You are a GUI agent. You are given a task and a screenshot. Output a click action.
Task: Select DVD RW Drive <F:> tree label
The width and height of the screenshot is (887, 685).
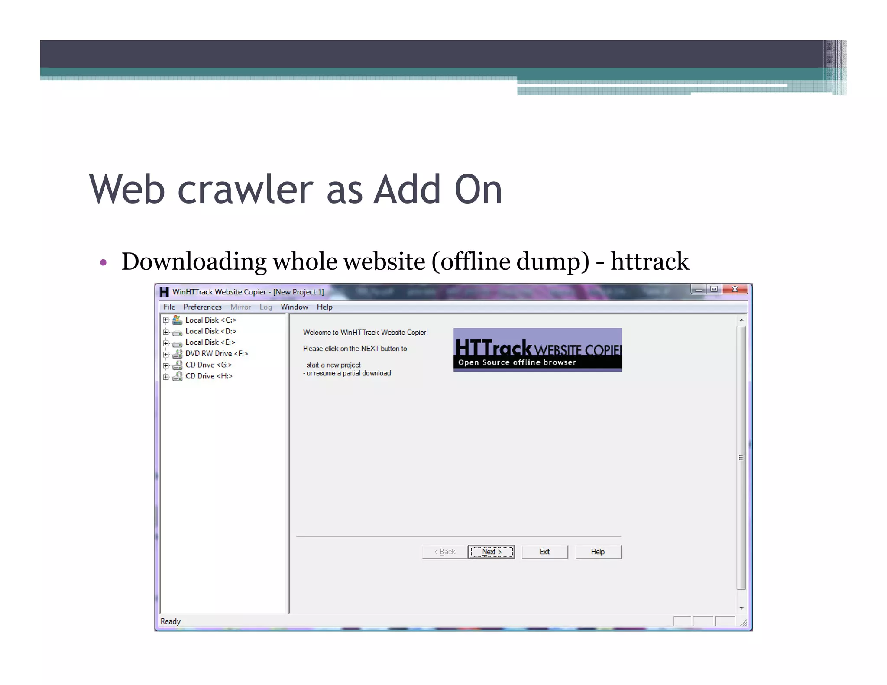[217, 354]
